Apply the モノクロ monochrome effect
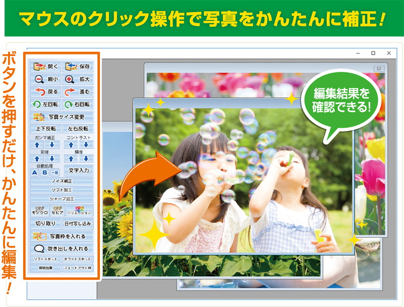 [x=39, y=210]
